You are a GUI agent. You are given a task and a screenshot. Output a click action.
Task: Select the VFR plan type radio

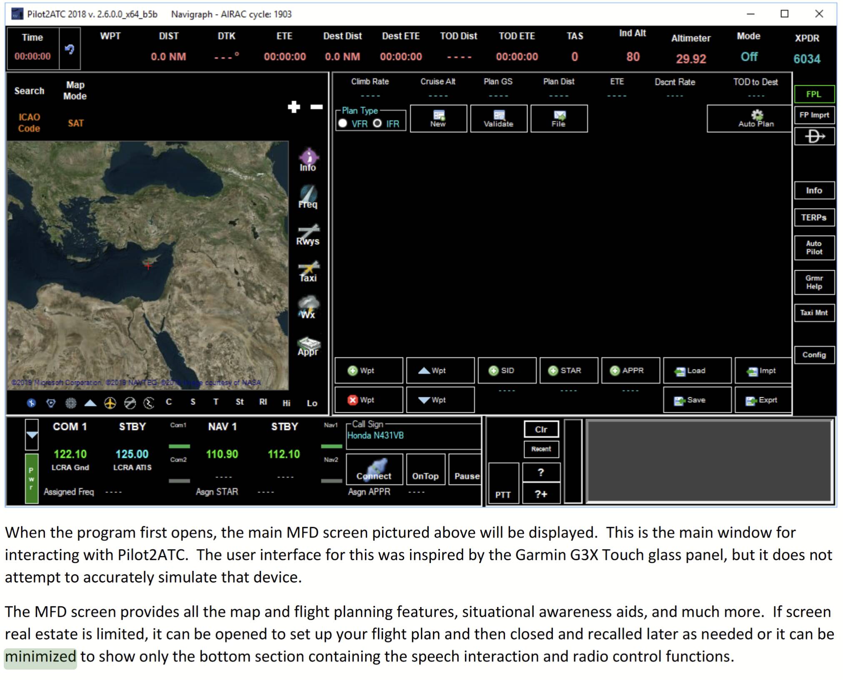coord(343,123)
